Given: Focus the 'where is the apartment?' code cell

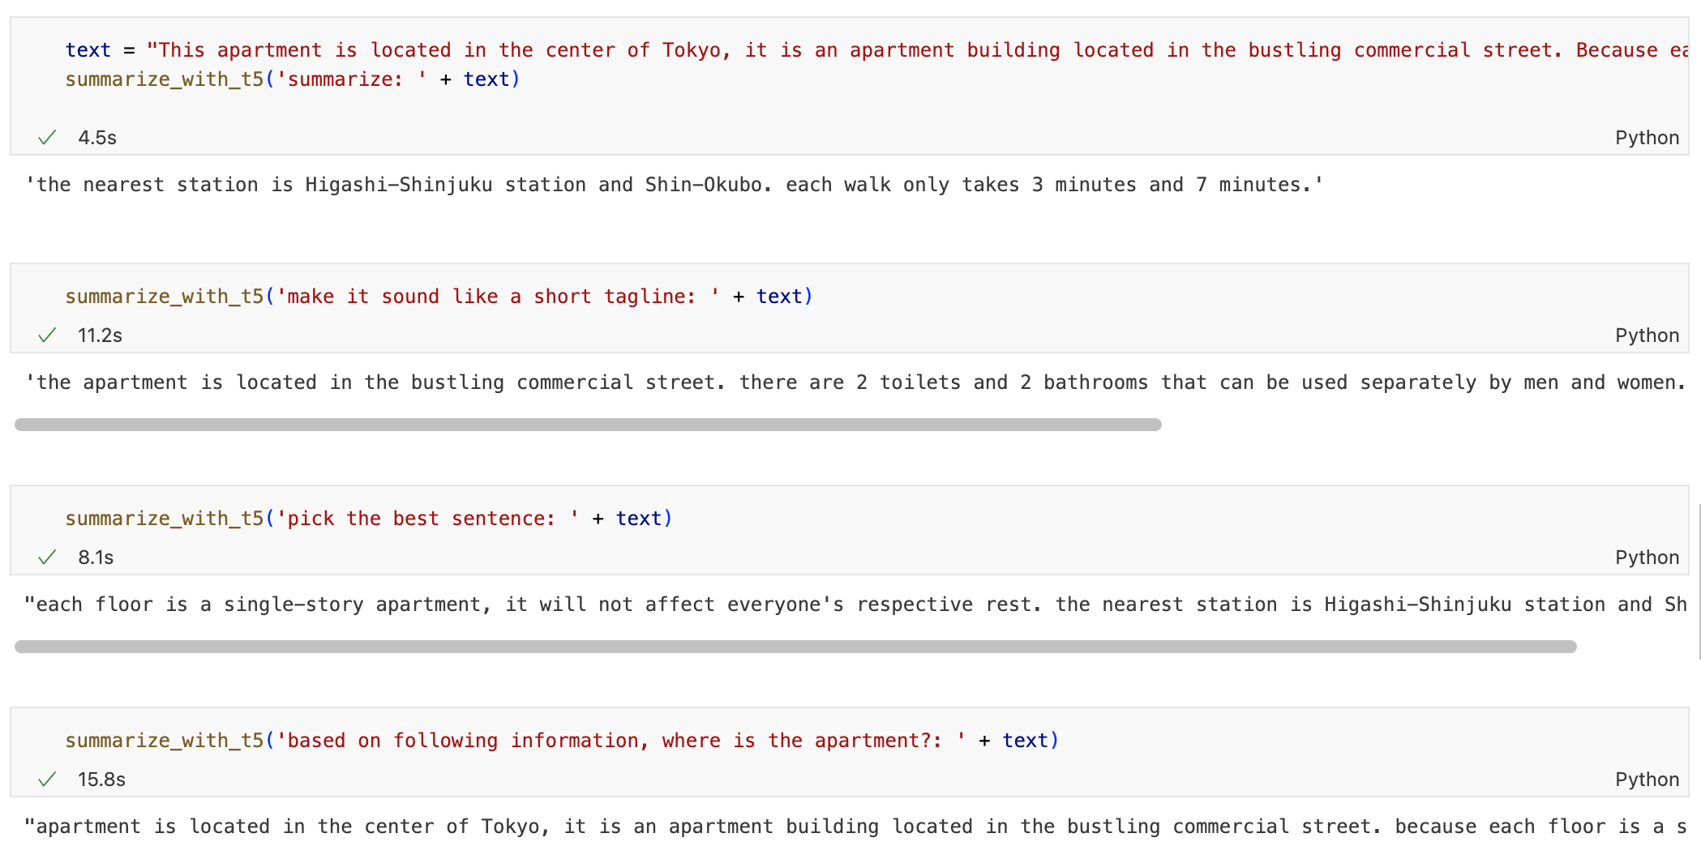Looking at the screenshot, I should pos(561,741).
